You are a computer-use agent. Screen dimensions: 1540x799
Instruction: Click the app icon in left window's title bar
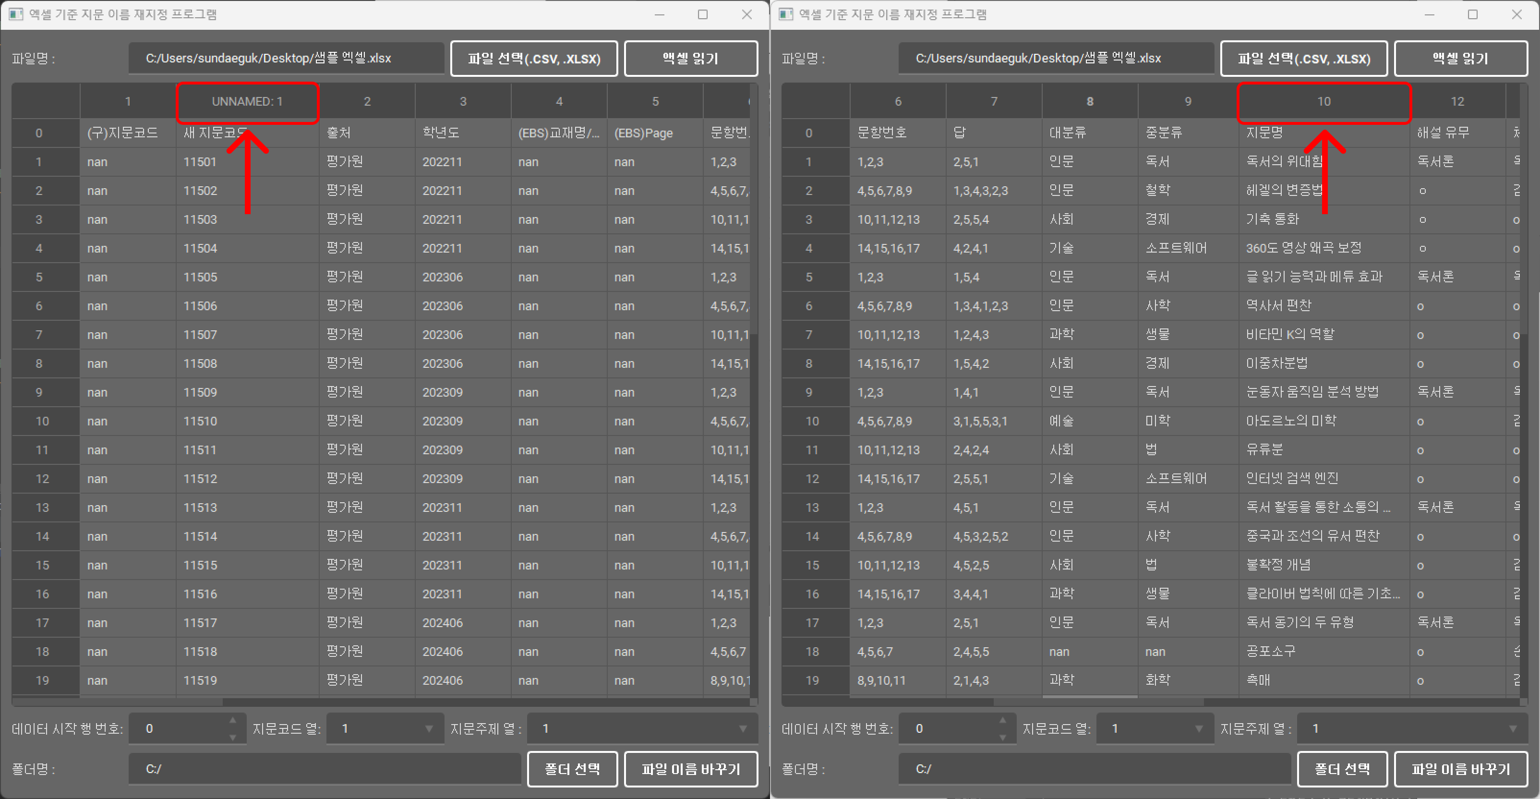16,14
